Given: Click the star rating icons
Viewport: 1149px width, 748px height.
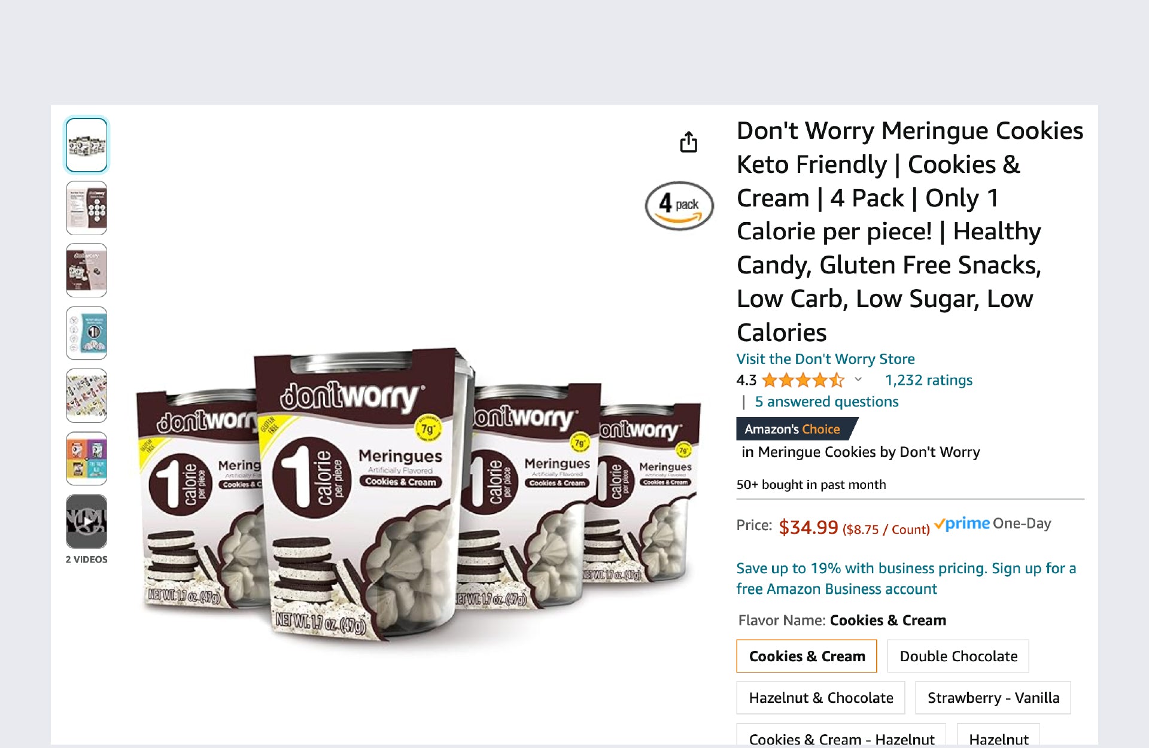Looking at the screenshot, I should [803, 380].
